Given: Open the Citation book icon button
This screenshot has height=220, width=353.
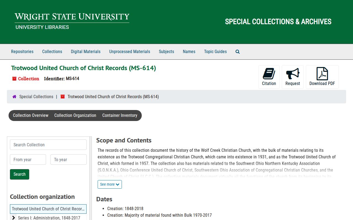Looking at the screenshot, I should click(x=269, y=77).
